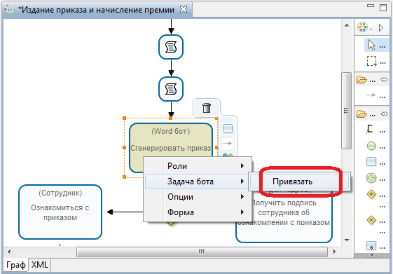The height and width of the screenshot is (274, 393).
Task: Collapse the first palette folder drawer
Action: [361, 80]
